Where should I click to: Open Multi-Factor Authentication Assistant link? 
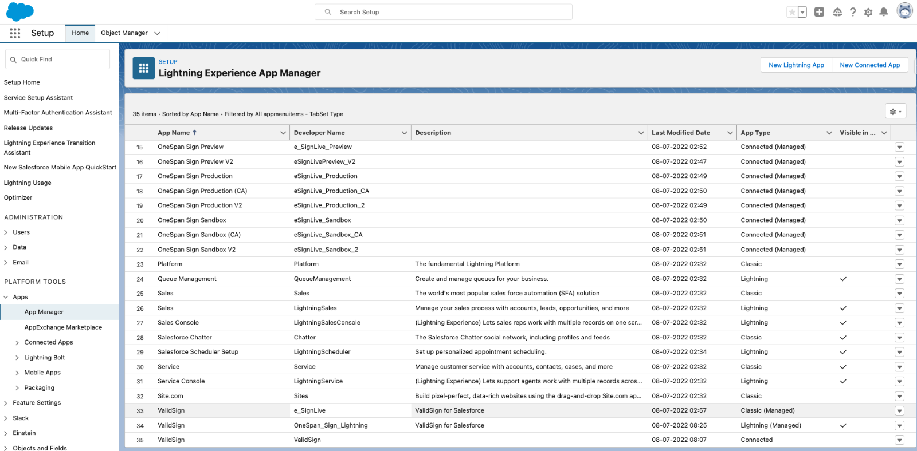[x=58, y=113]
